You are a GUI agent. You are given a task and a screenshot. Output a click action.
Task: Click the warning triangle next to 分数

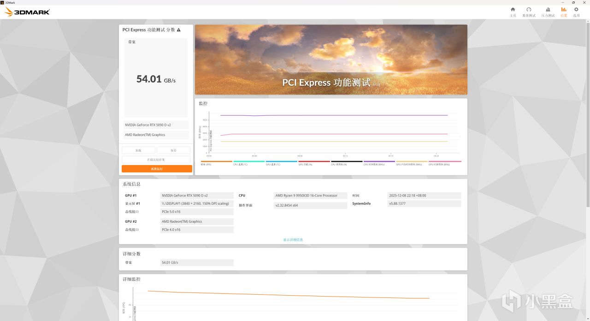[179, 30]
